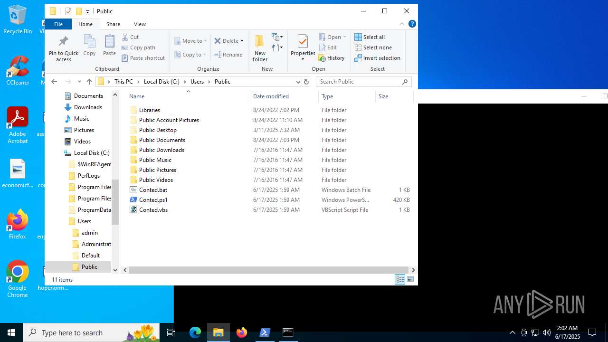Viewport: 608px width, 342px height.
Task: Expand the Properties dropdown arrow
Action: pos(303,59)
